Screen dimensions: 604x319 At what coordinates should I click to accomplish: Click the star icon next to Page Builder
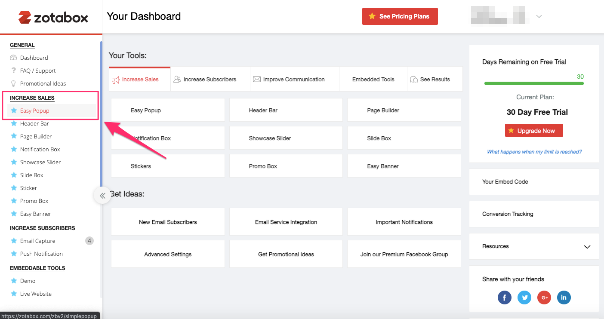click(x=14, y=136)
